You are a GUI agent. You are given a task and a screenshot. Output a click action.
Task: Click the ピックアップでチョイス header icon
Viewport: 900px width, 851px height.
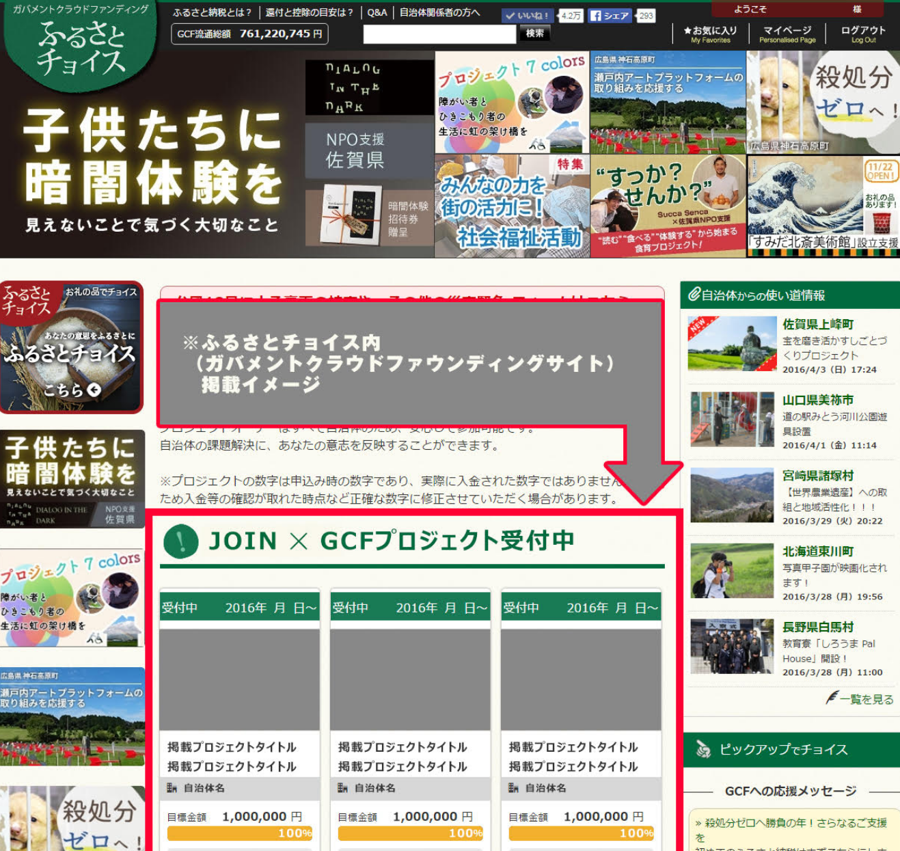point(703,750)
